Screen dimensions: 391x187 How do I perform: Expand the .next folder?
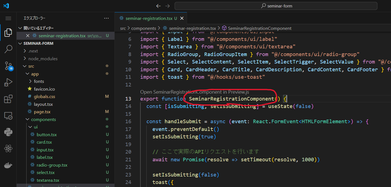65,51
